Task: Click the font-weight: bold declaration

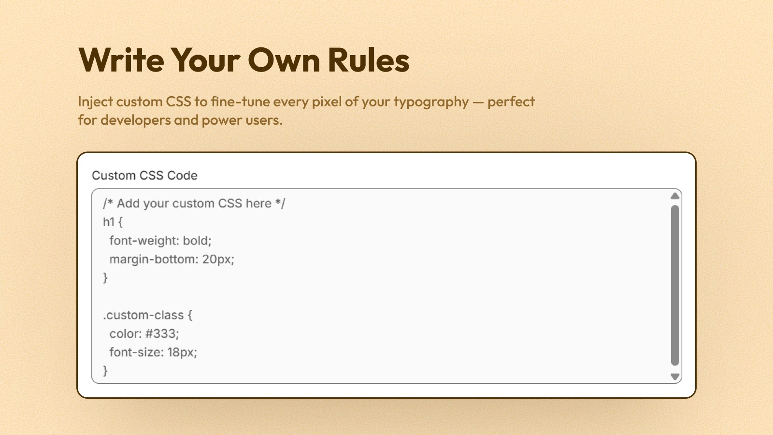Action: point(161,240)
